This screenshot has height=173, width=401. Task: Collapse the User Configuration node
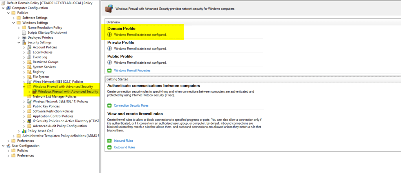[3, 146]
